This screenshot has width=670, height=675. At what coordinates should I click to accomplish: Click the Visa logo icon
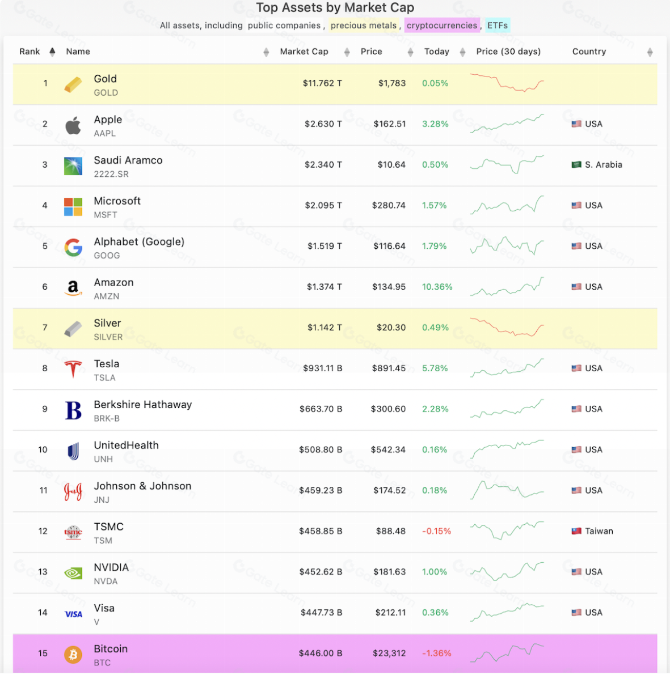(x=73, y=614)
